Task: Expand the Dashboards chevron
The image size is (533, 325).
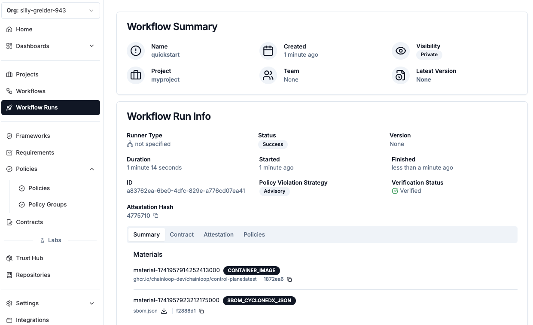Action: [x=91, y=46]
